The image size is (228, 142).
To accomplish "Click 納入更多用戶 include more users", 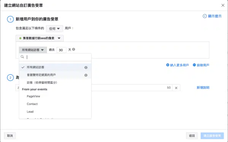I will point(177,65).
